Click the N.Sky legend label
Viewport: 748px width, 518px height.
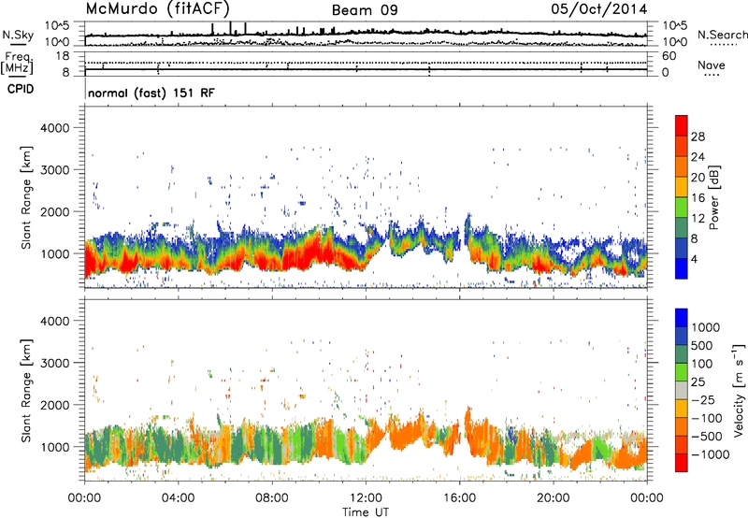(18, 35)
